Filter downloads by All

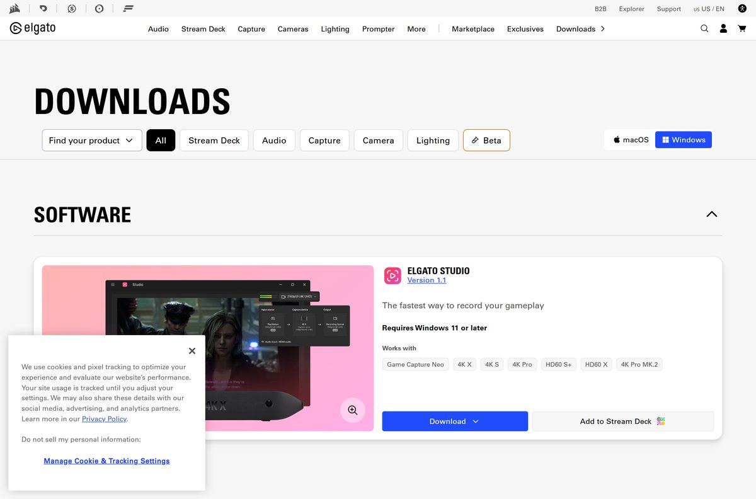(x=161, y=141)
